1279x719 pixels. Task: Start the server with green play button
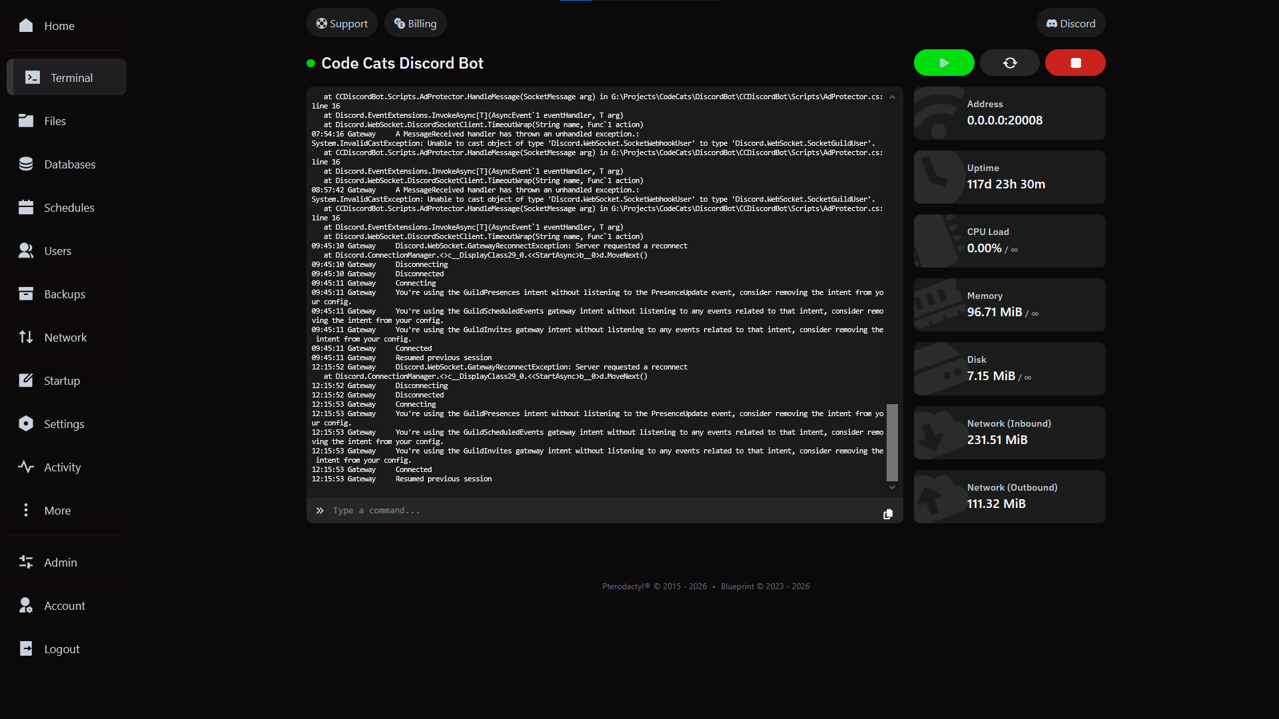944,63
